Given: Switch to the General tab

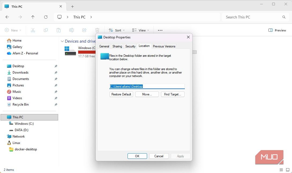Looking at the screenshot, I should pos(104,46).
